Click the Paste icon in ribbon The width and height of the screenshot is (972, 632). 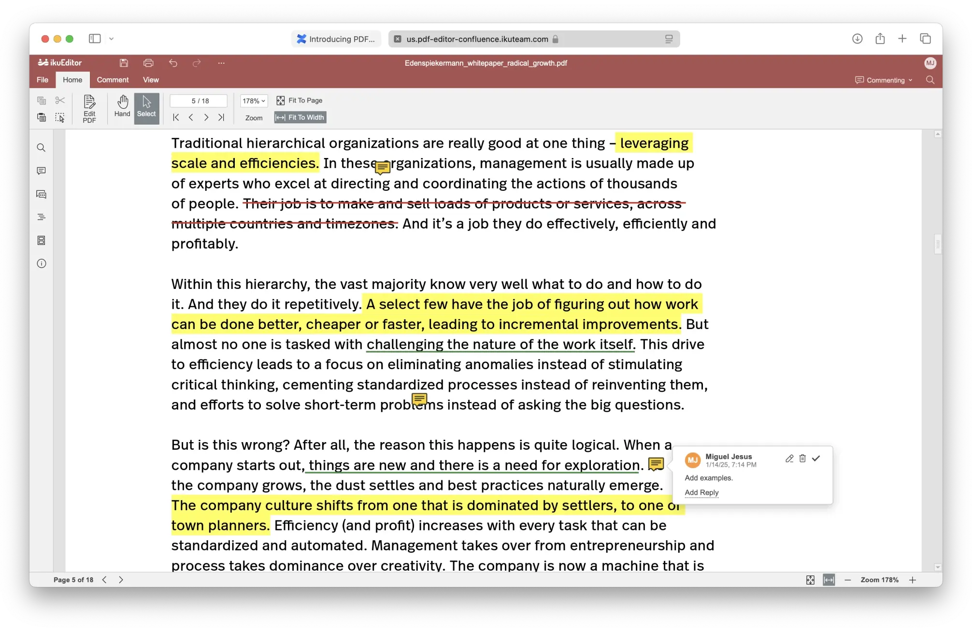pos(42,117)
